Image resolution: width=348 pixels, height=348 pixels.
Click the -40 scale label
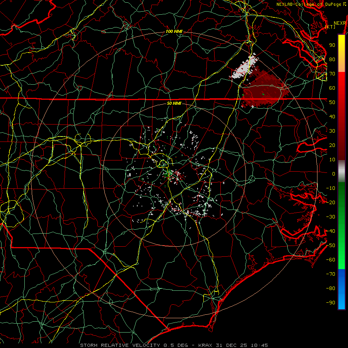point(331,231)
